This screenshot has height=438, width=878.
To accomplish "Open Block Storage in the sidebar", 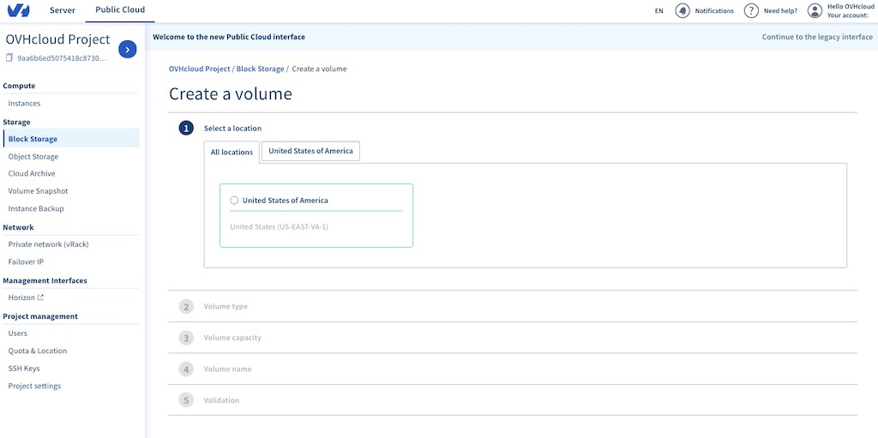I will (70, 139).
